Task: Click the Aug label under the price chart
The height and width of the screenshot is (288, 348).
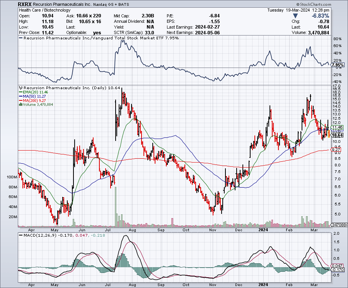Action: [x=132, y=230]
